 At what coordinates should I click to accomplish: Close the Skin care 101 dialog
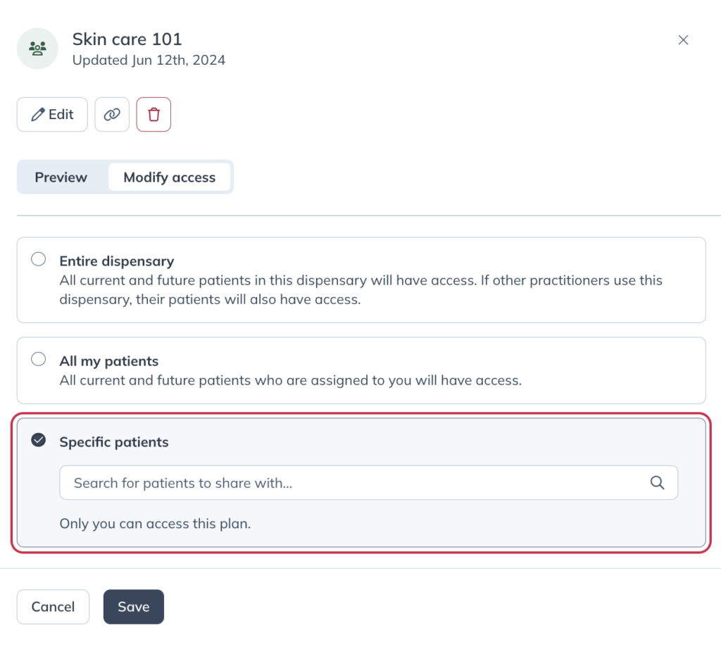click(683, 40)
